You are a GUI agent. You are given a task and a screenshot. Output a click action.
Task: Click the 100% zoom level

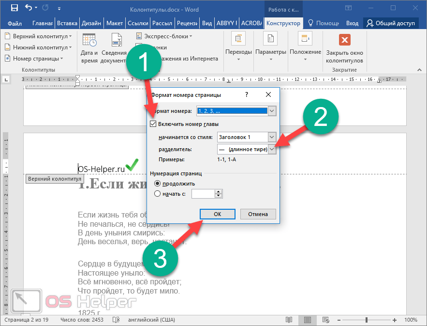(x=411, y=320)
